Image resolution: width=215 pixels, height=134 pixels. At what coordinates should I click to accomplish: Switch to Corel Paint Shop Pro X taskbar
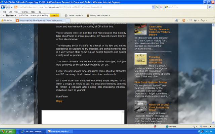[x=59, y=132]
